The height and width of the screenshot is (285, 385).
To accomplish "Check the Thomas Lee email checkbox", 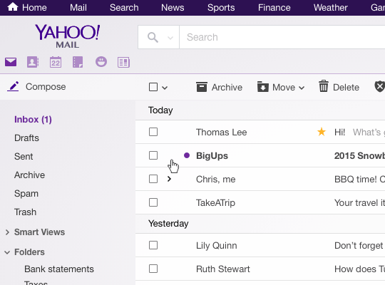I will pyautogui.click(x=153, y=132).
